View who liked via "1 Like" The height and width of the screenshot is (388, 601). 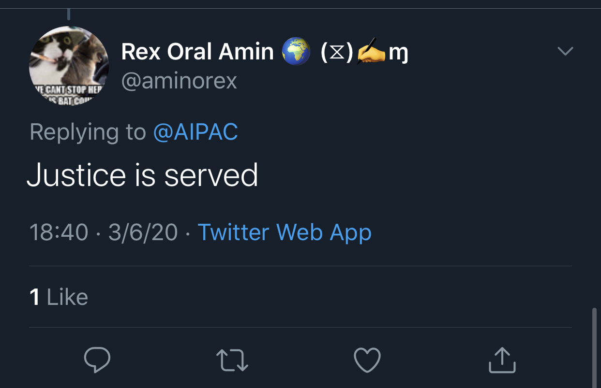[x=59, y=297]
